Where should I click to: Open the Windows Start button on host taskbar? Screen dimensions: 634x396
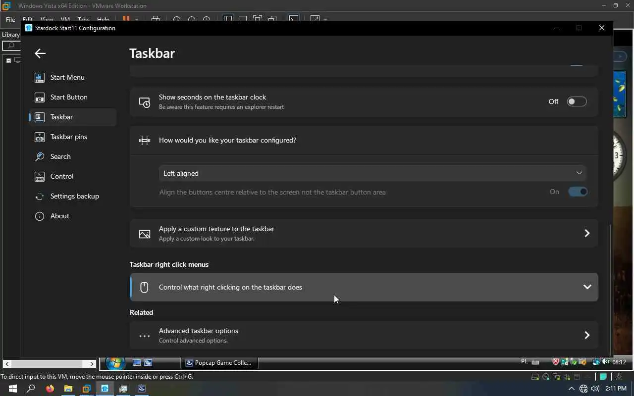coord(12,389)
